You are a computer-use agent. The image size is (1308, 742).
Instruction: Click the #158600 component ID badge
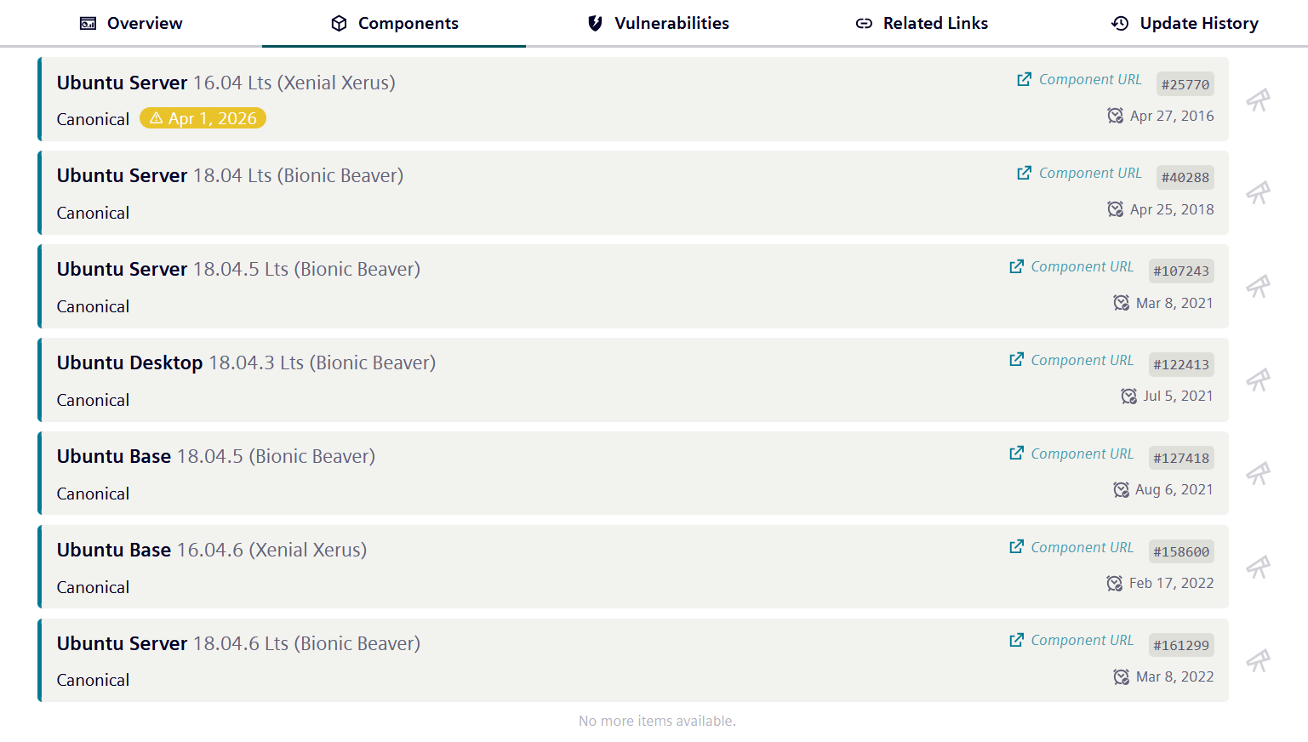[x=1181, y=551]
